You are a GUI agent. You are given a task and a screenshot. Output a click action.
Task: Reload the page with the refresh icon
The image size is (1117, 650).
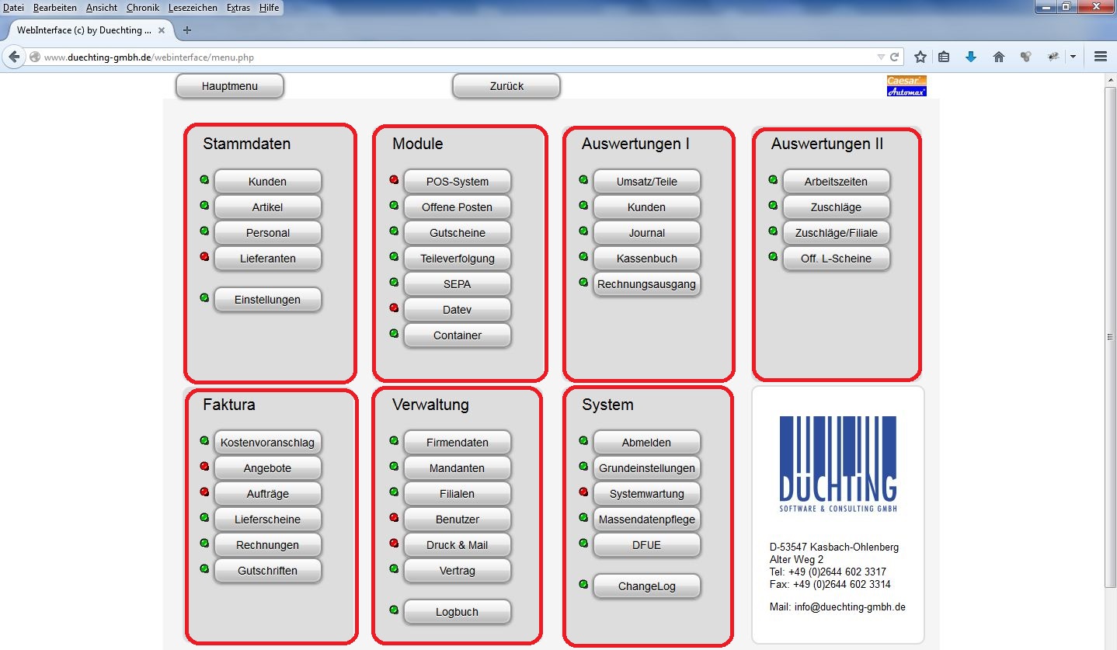(x=895, y=57)
